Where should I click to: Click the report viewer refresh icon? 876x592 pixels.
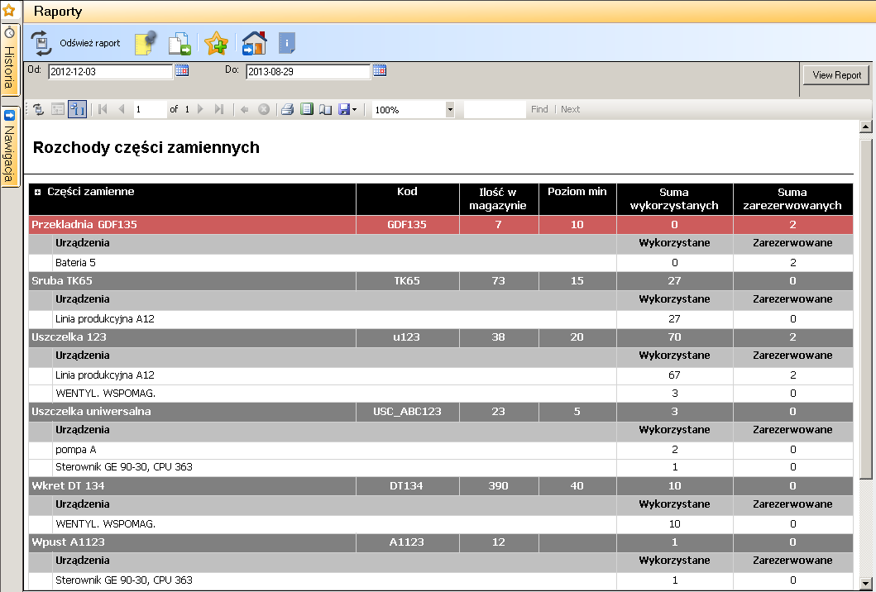[38, 109]
